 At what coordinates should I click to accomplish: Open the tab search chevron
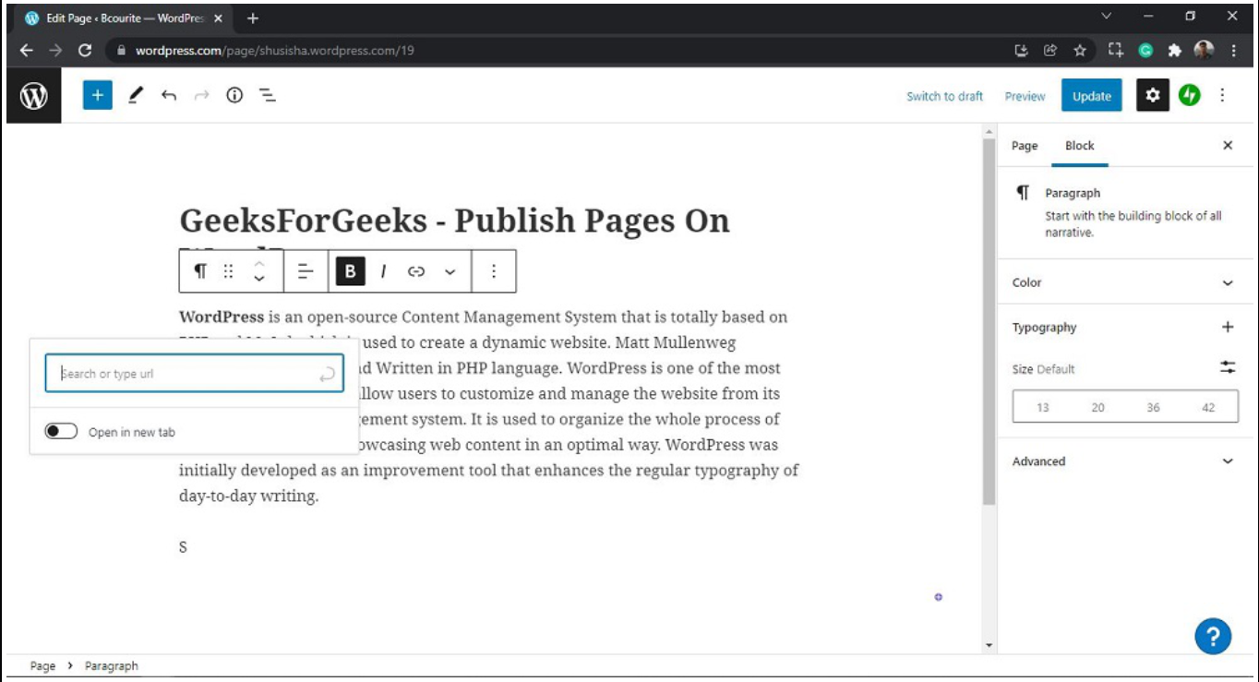pos(1107,16)
